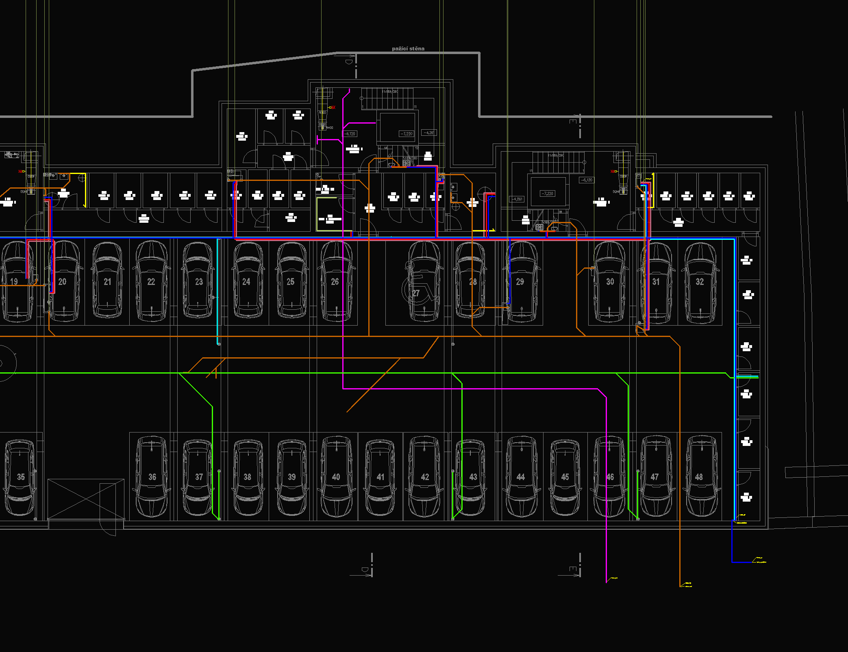Click parking space number 26
Image resolution: width=848 pixels, height=652 pixels.
point(335,282)
